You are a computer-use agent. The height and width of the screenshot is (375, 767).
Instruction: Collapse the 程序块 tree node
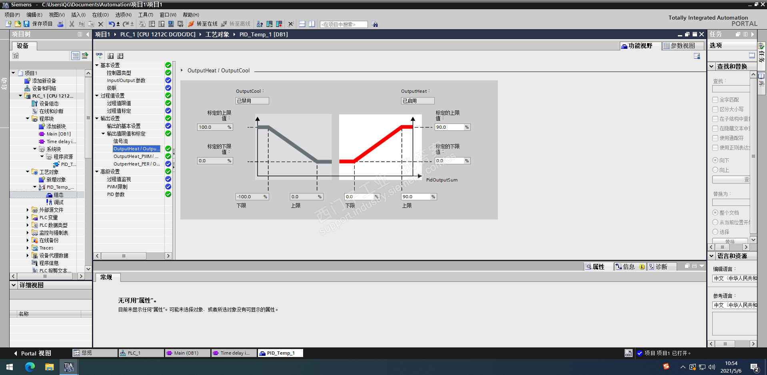coord(28,119)
